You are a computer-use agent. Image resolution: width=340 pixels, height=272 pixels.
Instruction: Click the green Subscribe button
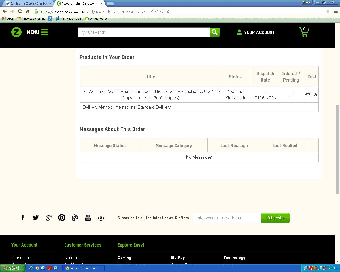coord(275,218)
